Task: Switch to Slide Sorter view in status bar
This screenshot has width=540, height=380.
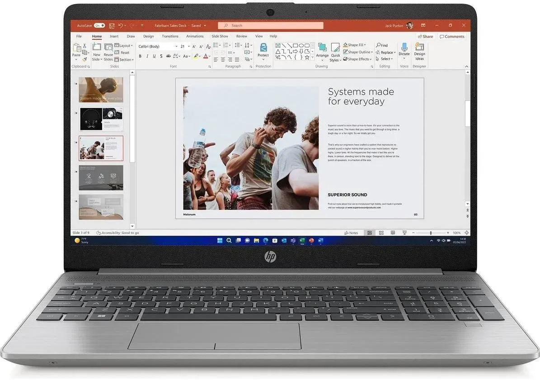Action: [381, 233]
